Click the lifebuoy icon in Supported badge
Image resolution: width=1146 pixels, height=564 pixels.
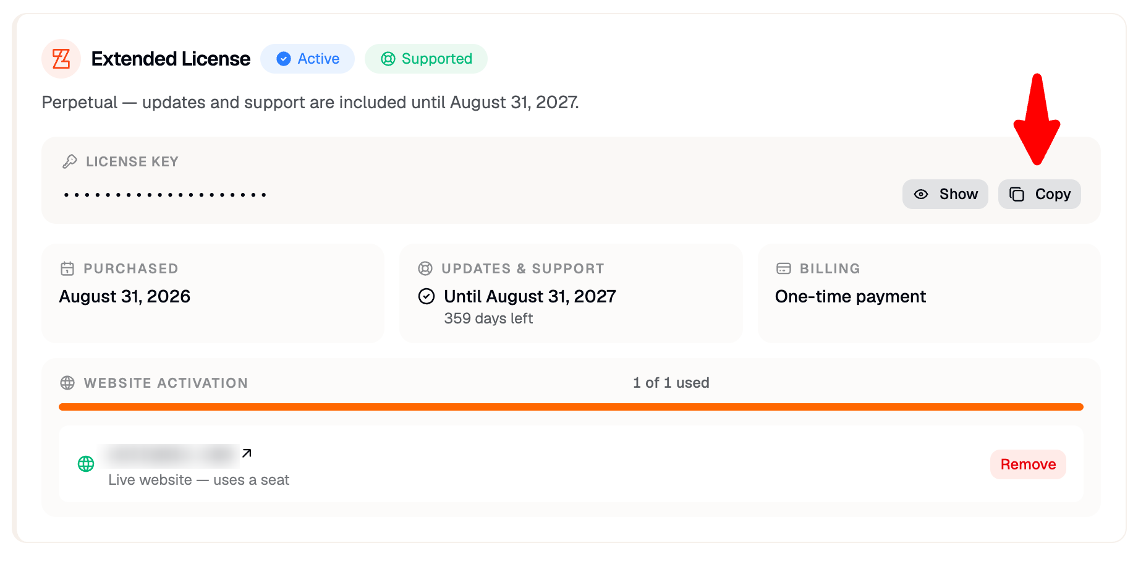point(388,59)
